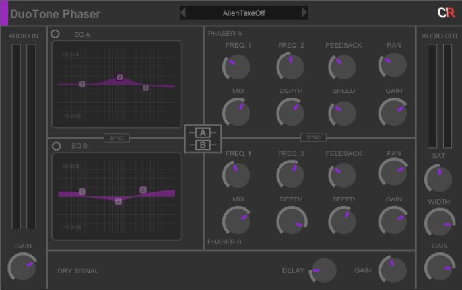The image size is (462, 290).
Task: Click Phaser A GAIN knob
Action: click(393, 112)
